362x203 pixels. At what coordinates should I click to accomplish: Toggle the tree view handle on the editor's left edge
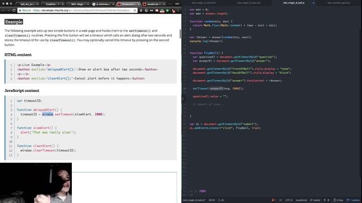[183, 99]
